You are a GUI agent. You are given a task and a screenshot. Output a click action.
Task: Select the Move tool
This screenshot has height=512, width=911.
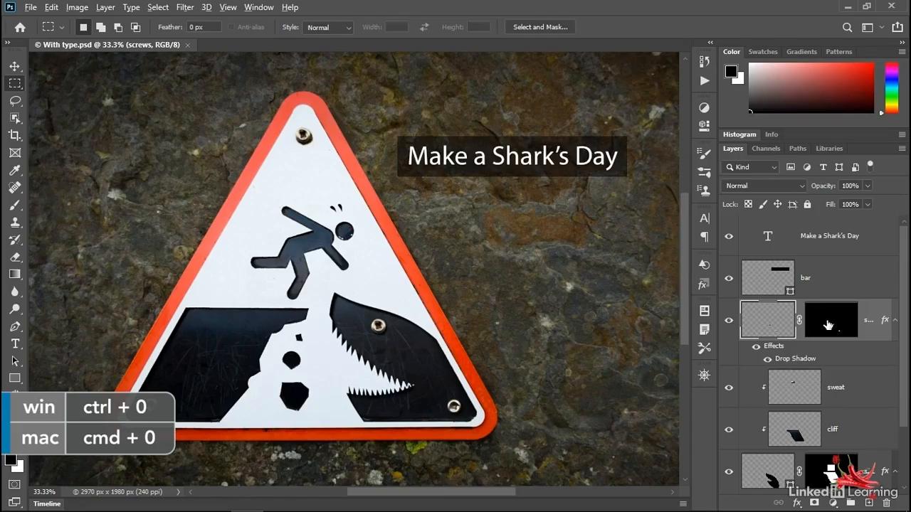(x=15, y=66)
